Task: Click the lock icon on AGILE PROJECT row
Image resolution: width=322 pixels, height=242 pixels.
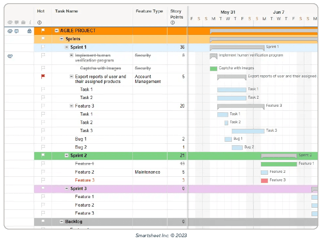Action: pyautogui.click(x=29, y=31)
